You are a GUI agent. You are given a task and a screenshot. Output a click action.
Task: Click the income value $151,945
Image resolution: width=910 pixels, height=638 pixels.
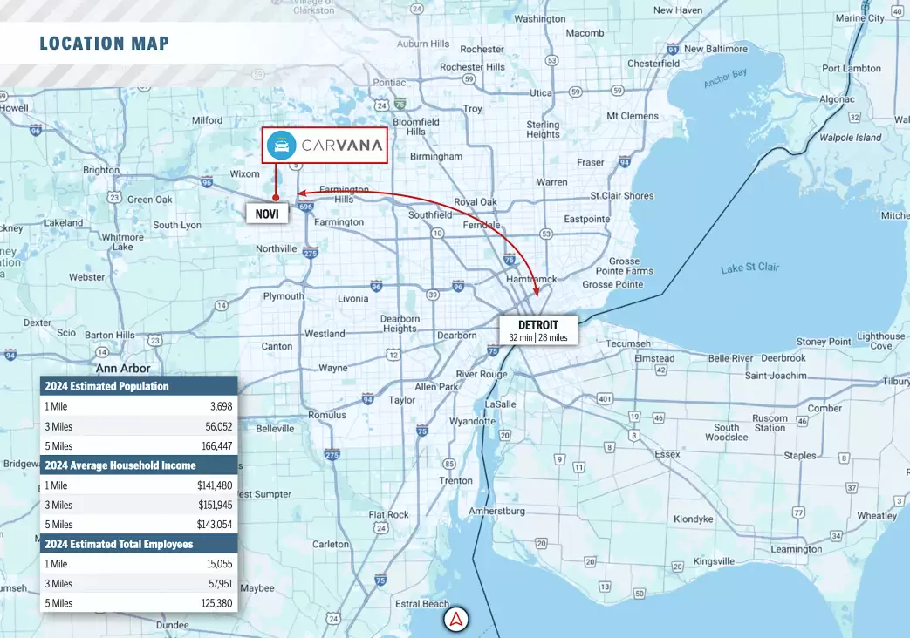click(x=216, y=506)
